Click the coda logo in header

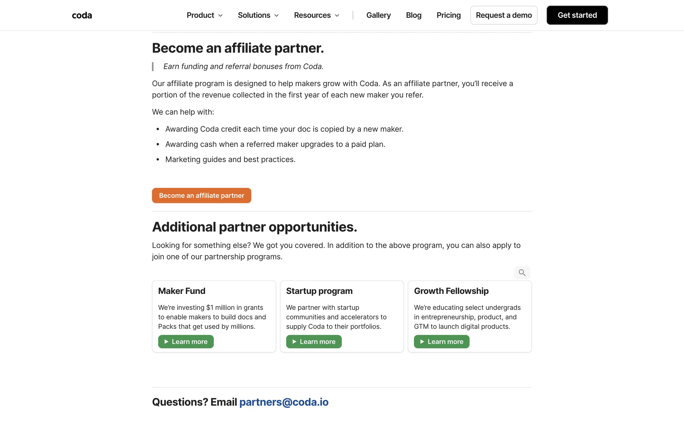(82, 15)
